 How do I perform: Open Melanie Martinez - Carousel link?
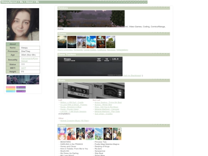pos(107,109)
